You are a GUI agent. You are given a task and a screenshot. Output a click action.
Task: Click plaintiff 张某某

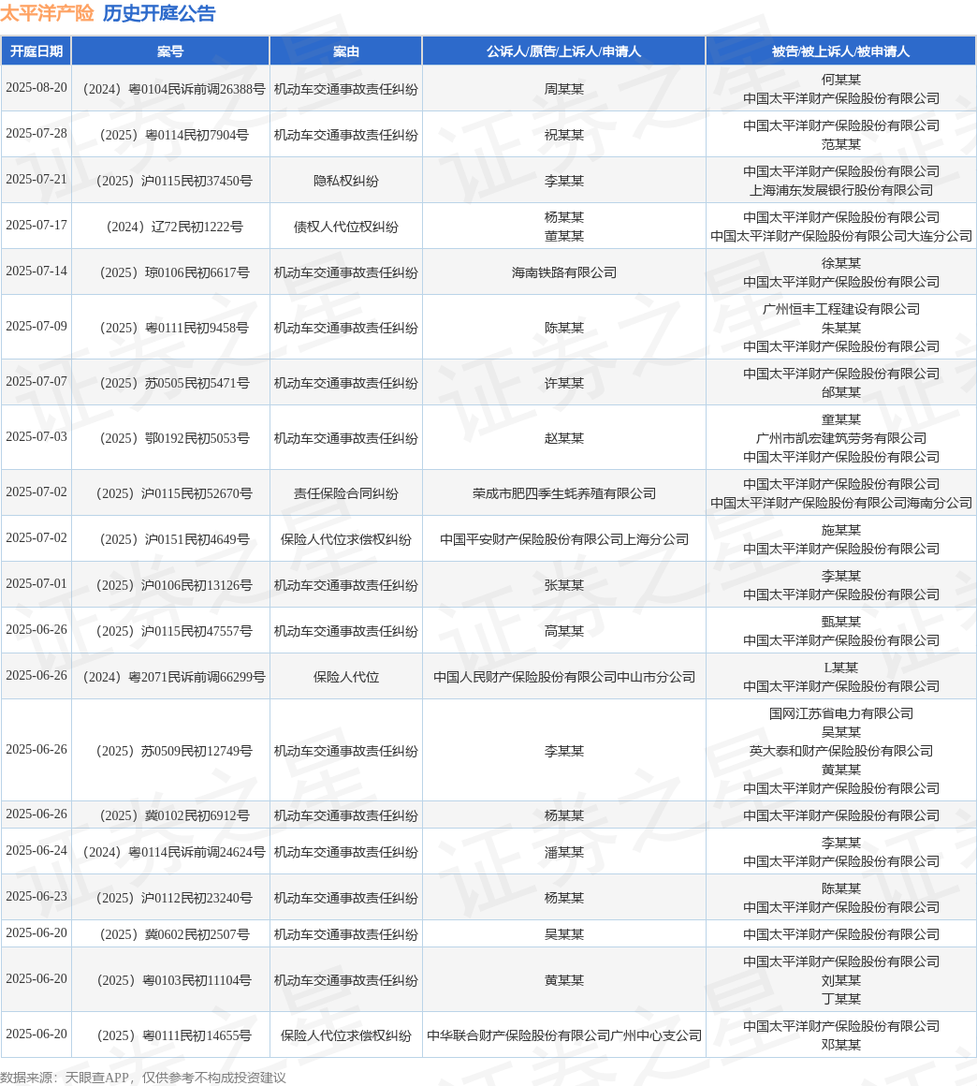coord(563,585)
